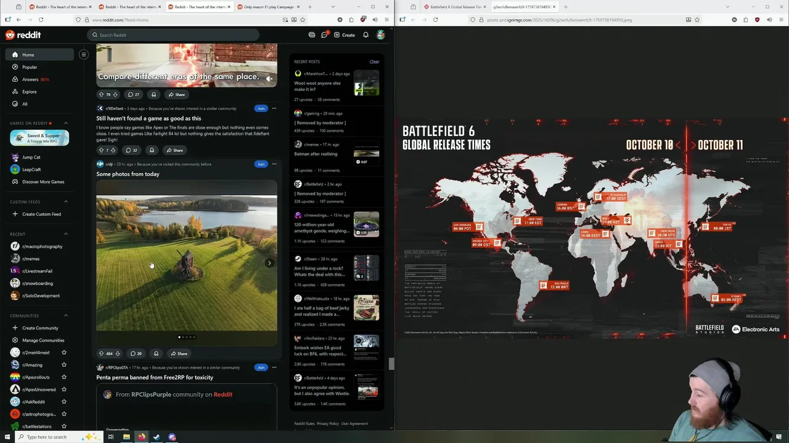Screen dimensions: 789x443
Task: Reload the Battlefield image in right browser
Action: click(x=435, y=20)
